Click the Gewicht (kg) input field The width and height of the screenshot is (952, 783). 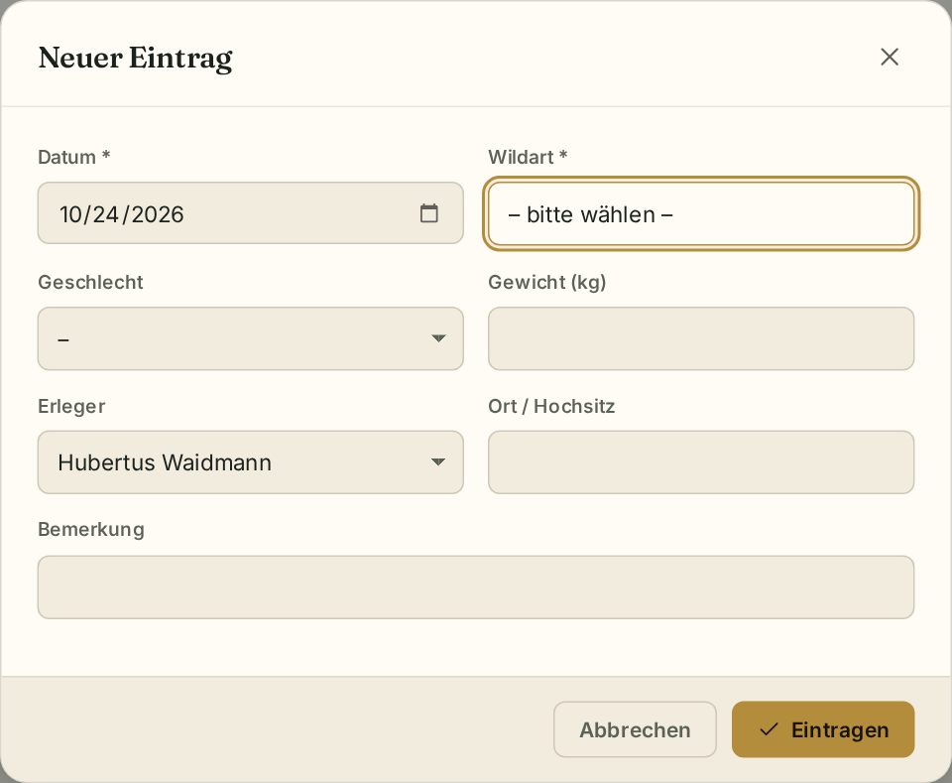pos(701,338)
